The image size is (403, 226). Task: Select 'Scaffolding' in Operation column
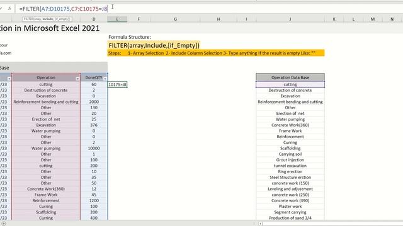coord(46,212)
